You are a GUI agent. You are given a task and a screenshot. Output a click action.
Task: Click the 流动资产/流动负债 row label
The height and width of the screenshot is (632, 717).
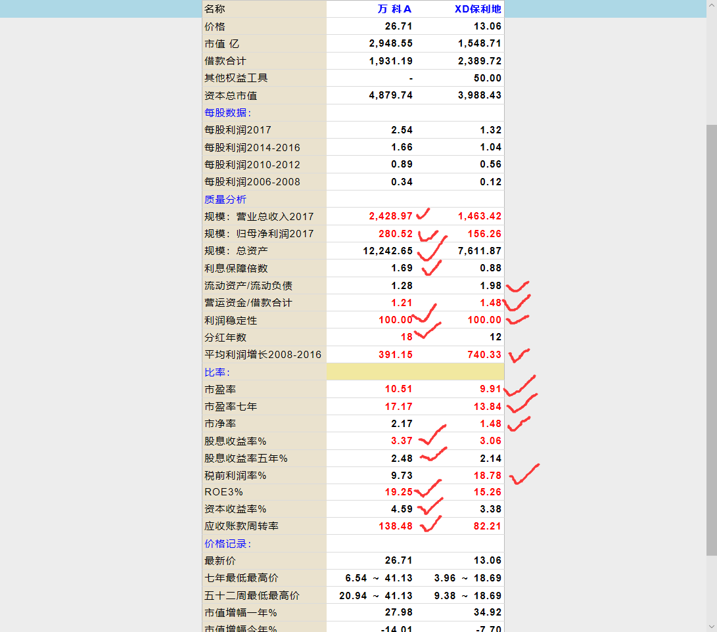pos(248,286)
